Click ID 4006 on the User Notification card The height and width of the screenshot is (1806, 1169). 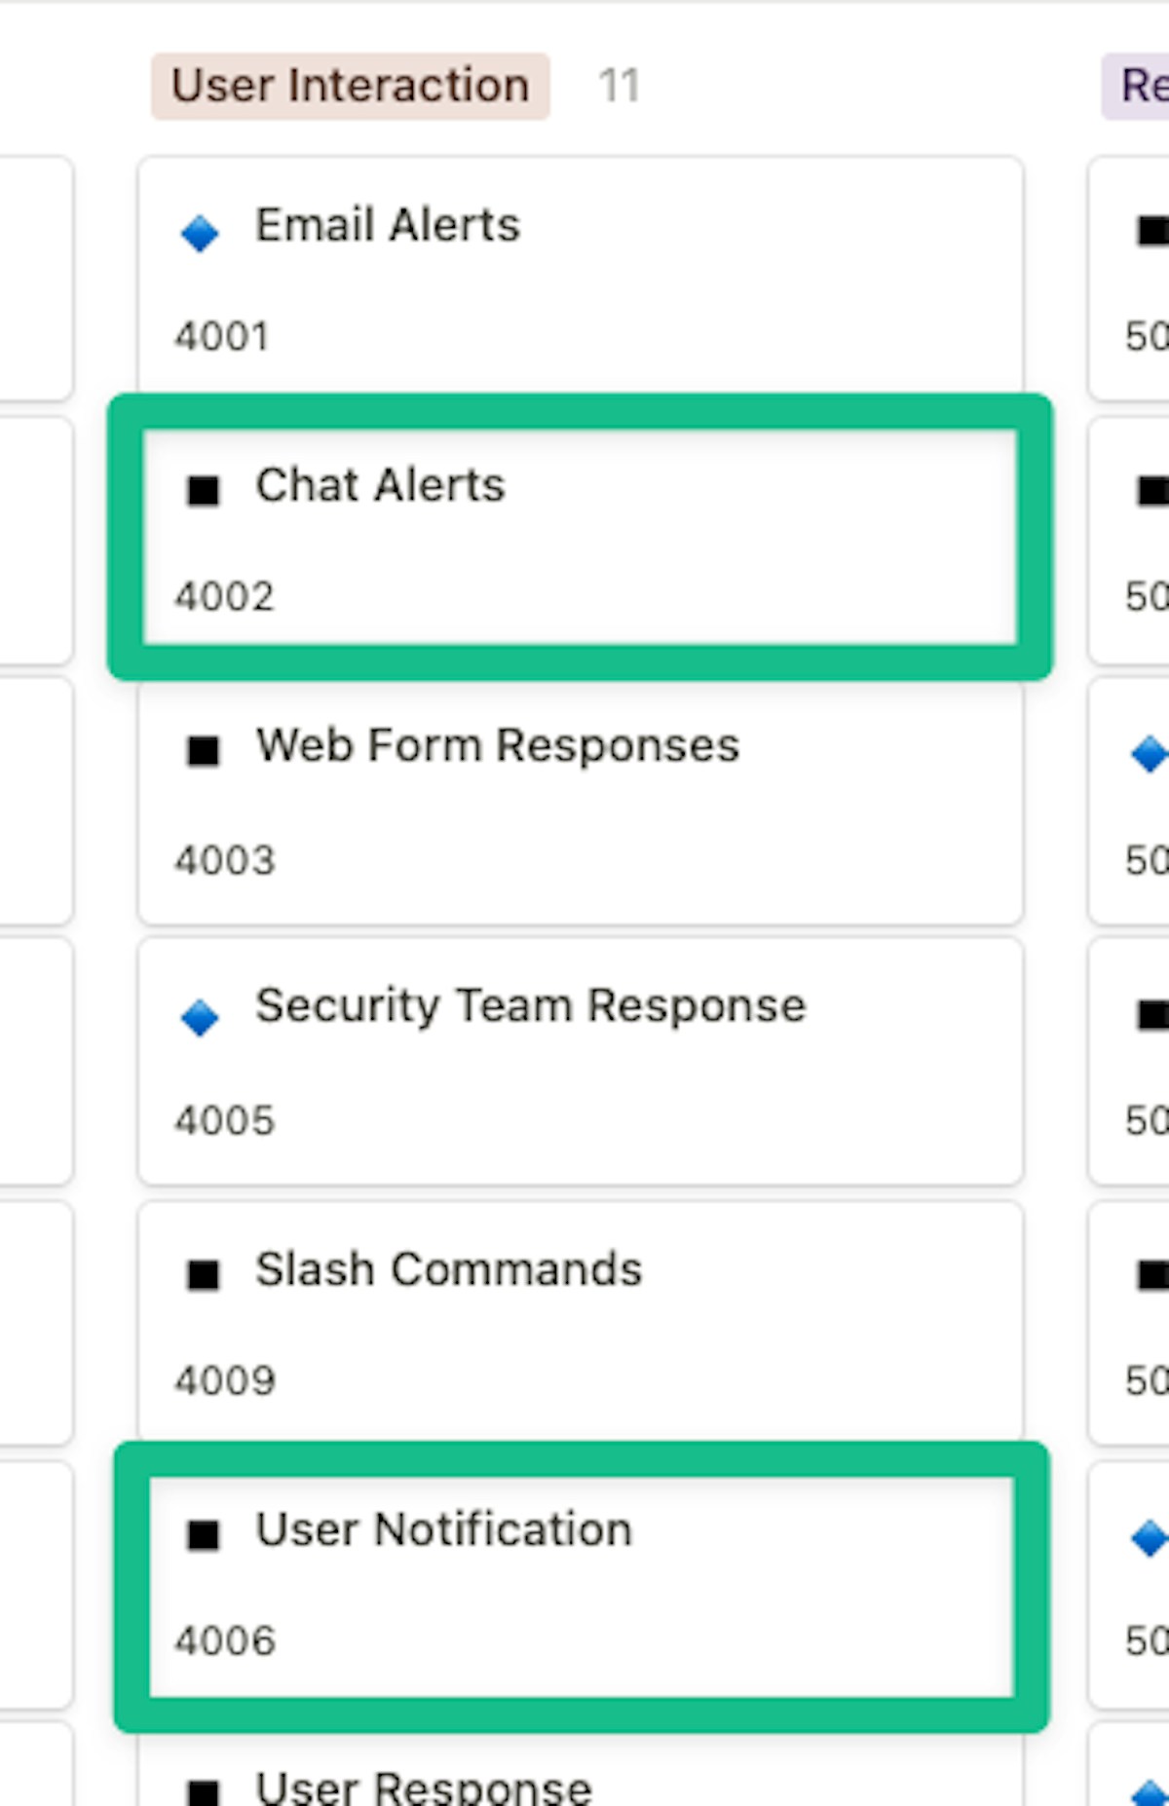[224, 1641]
